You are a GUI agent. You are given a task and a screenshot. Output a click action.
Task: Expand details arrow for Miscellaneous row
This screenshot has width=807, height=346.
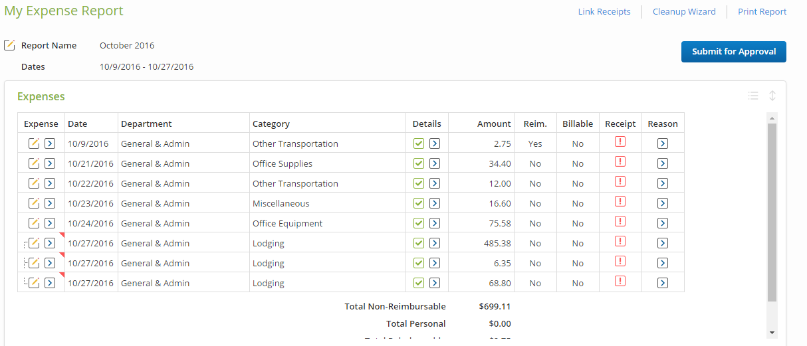pyautogui.click(x=434, y=203)
